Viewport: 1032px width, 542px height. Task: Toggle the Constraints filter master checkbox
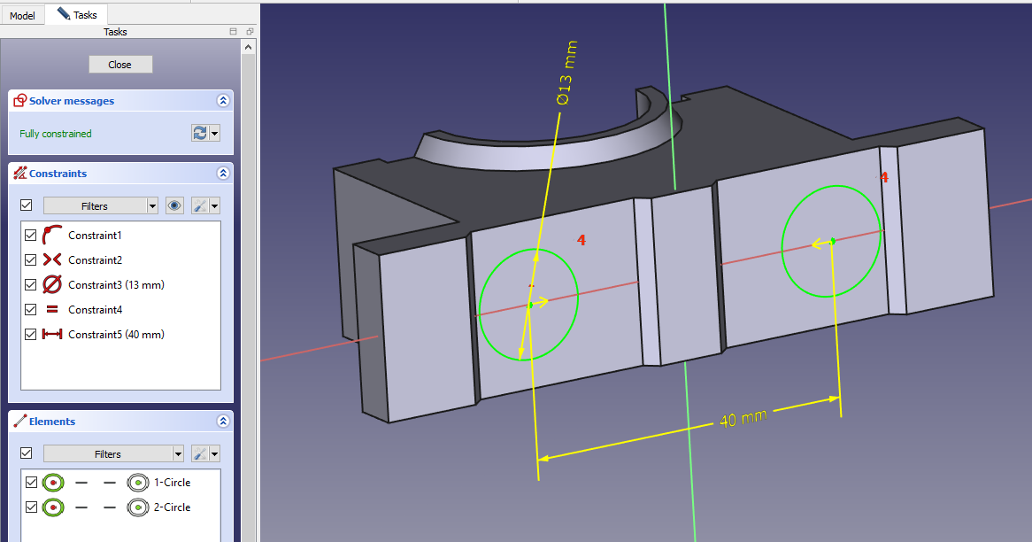[x=27, y=205]
